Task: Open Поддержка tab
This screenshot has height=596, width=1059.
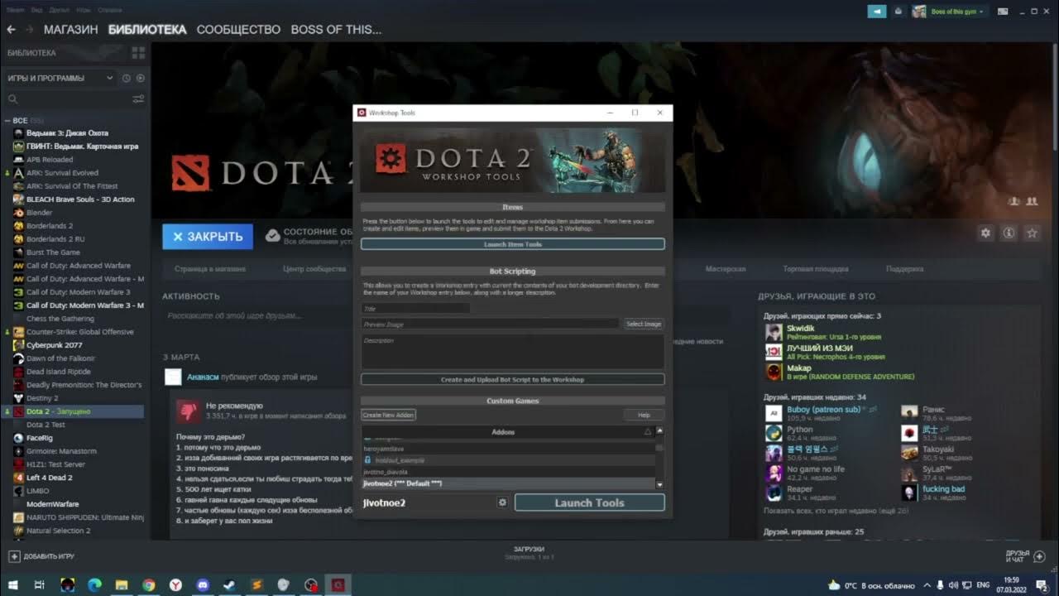Action: tap(904, 269)
